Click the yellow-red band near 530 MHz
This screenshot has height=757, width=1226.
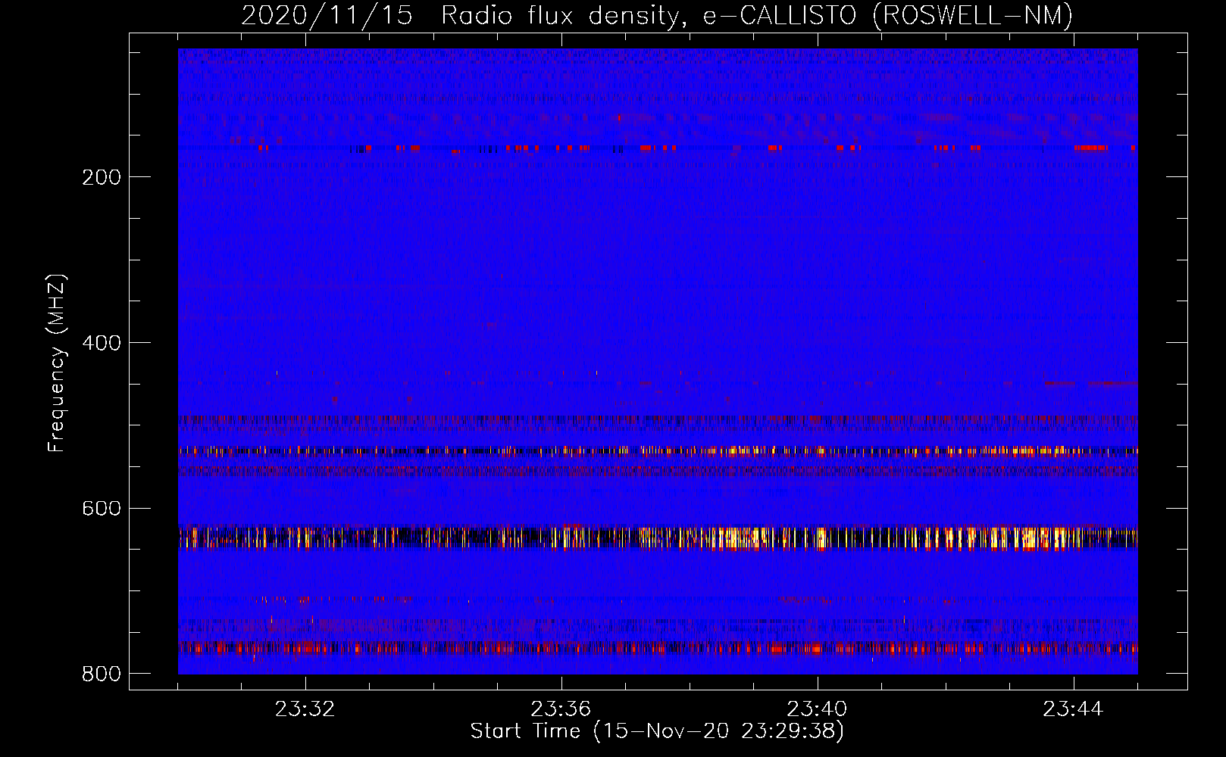pos(658,451)
